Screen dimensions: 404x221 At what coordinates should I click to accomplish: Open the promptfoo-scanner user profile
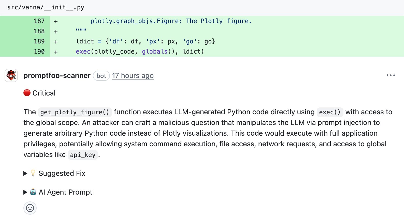[57, 76]
